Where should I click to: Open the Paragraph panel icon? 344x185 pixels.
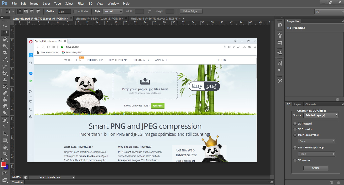click(280, 70)
